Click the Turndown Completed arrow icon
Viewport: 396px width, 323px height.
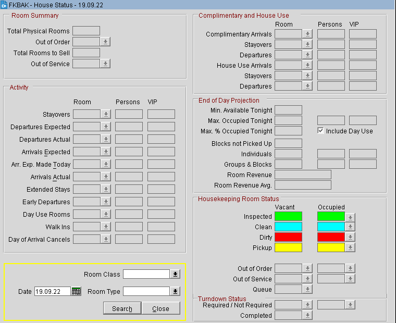point(307,315)
